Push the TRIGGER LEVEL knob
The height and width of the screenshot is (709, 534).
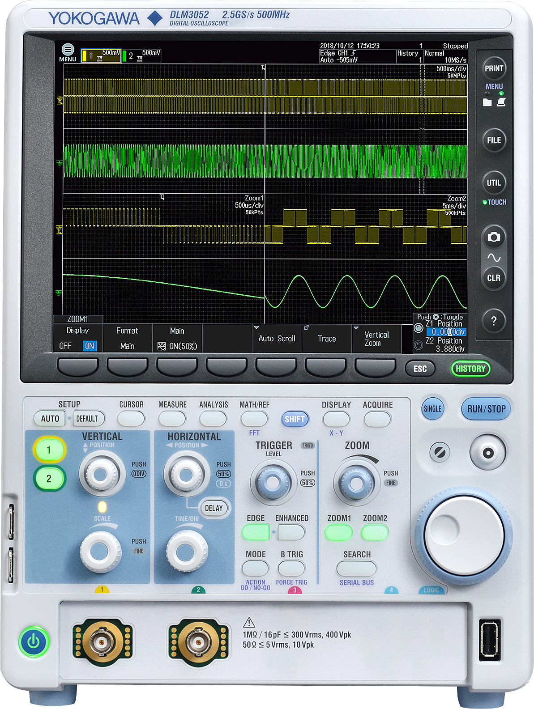click(x=272, y=483)
